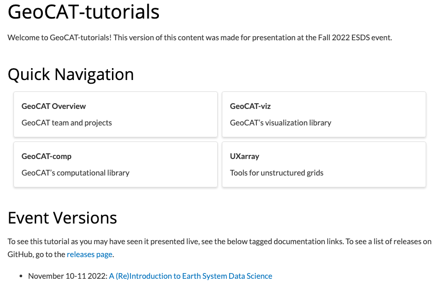Open the GeoCAT Overview card title
The width and height of the screenshot is (437, 286).
tap(54, 106)
